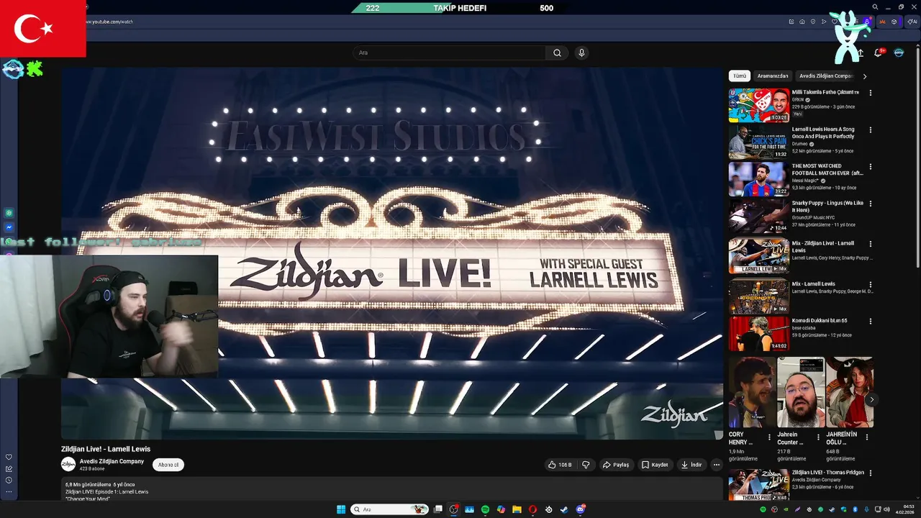Screen dimensions: 921x518
Task: Open Jahrein Counter short video
Action: pos(801,392)
